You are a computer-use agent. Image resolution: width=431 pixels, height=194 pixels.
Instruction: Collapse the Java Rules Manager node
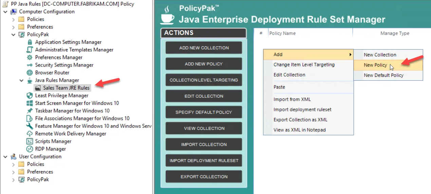[21, 80]
